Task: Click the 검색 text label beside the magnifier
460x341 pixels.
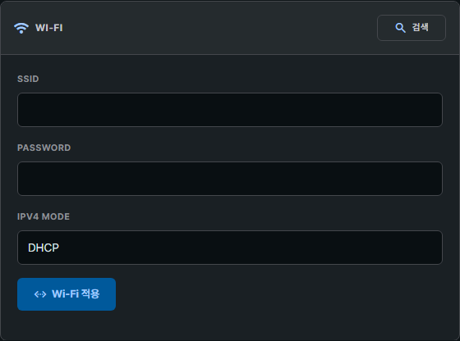Action: click(x=420, y=28)
